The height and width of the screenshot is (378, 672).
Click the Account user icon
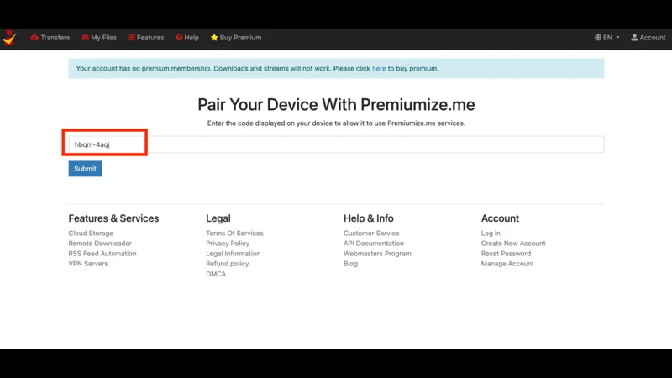(635, 38)
